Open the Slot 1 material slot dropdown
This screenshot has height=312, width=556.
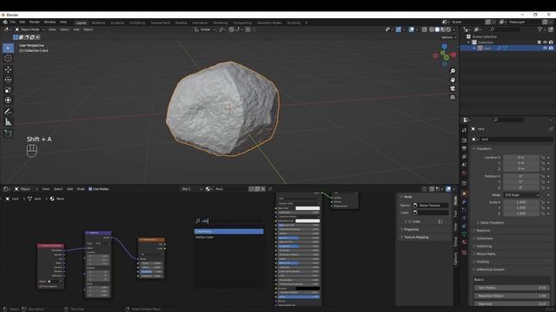pos(191,189)
